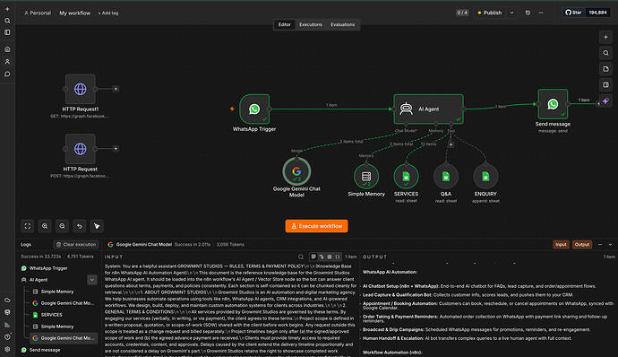Collapse the AI Agent log tree
This screenshot has width=618, height=357.
pyautogui.click(x=92, y=280)
